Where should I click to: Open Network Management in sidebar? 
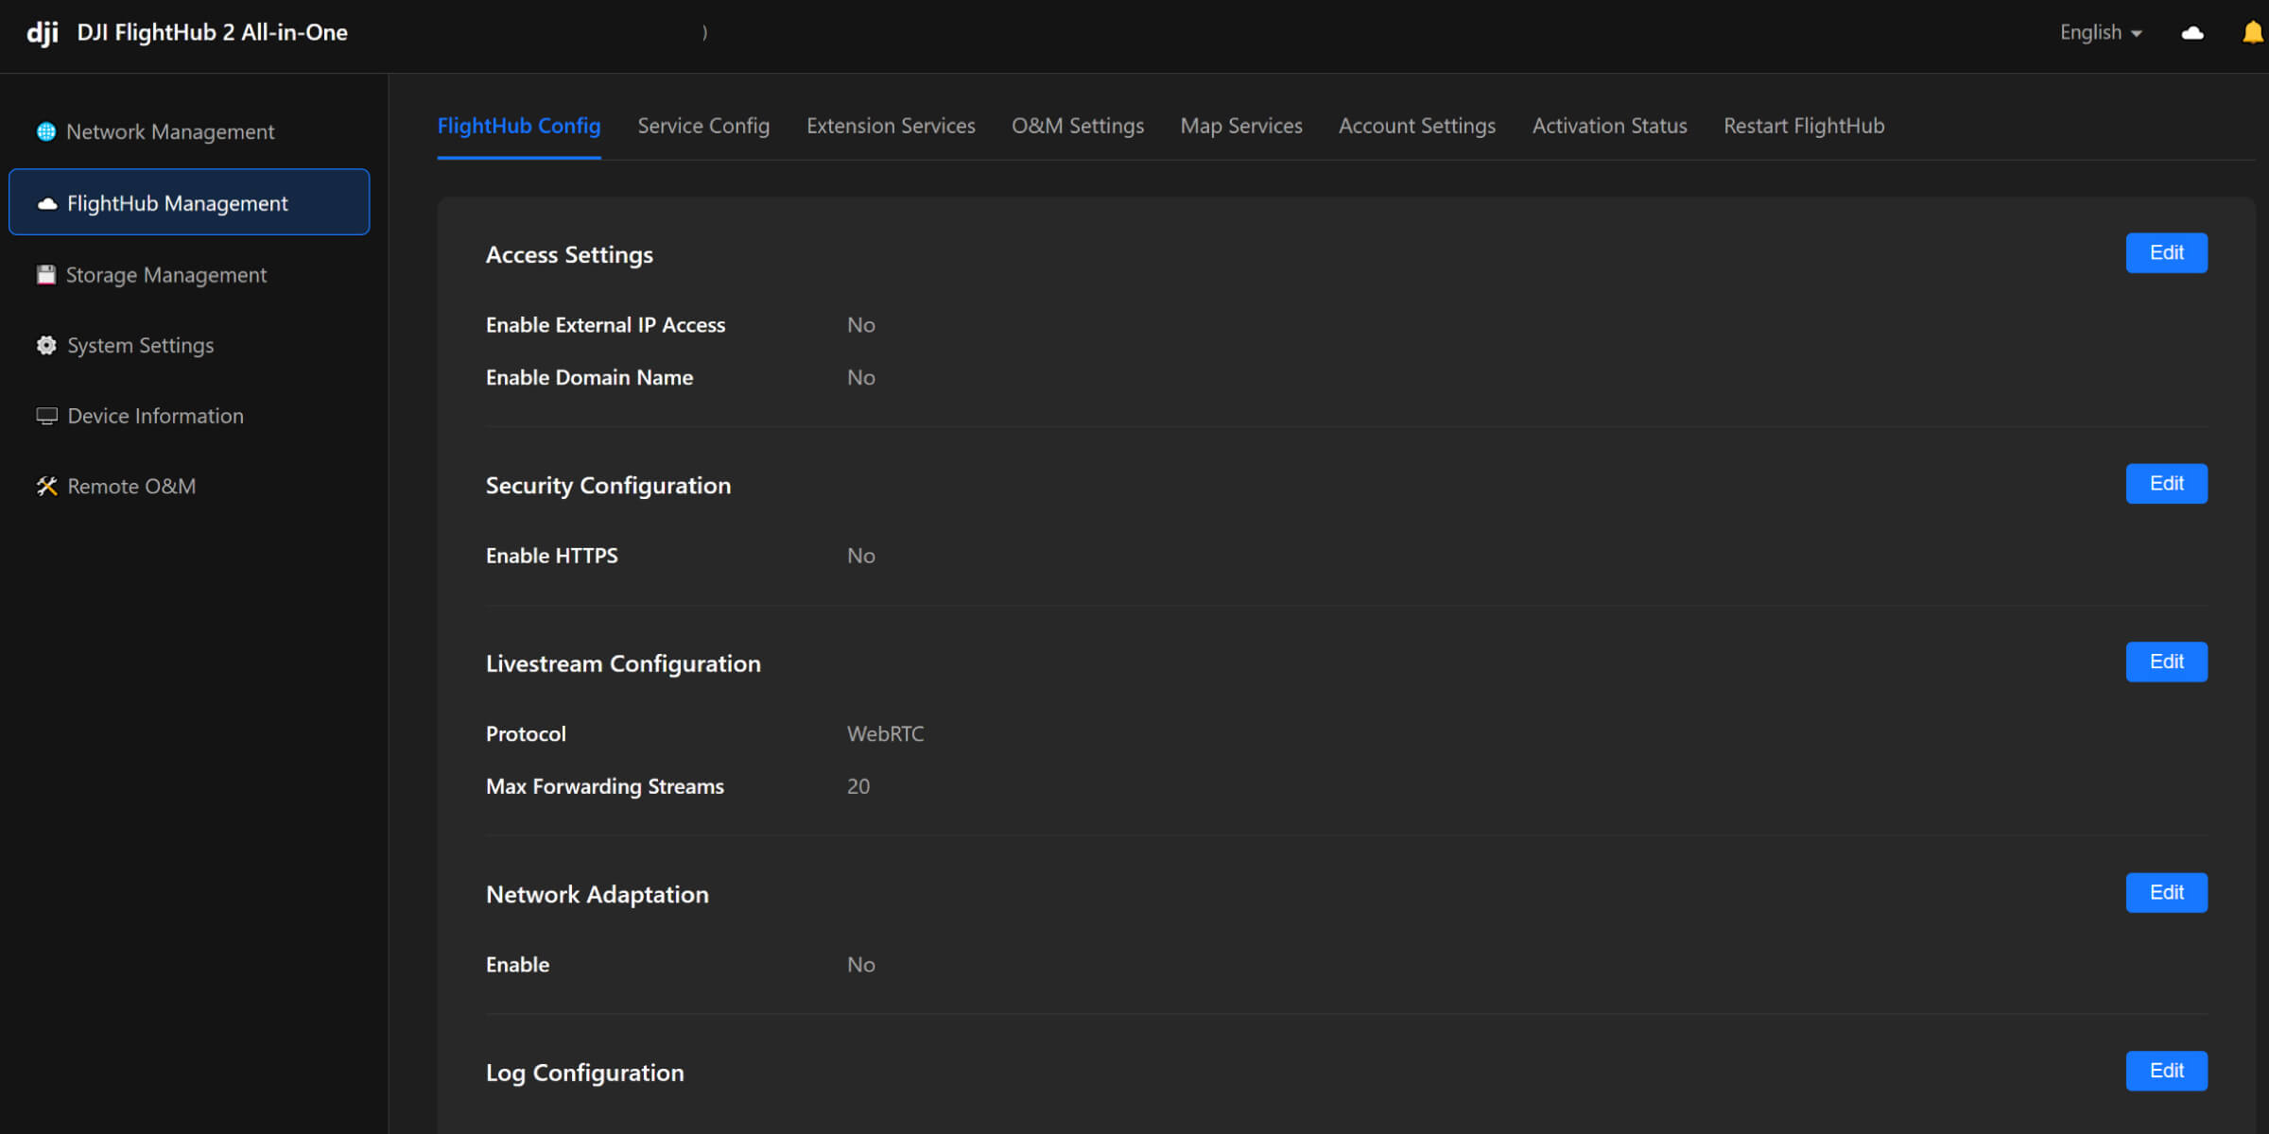189,131
